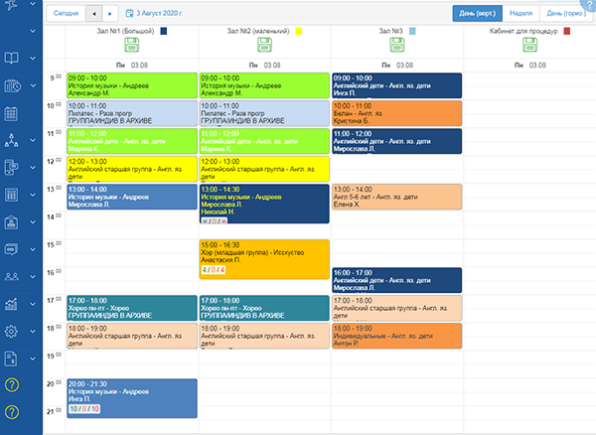Click the two-people icon in the sidebar
596x435 pixels.
click(12, 277)
